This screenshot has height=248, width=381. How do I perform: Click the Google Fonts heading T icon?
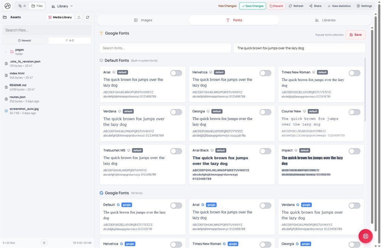(101, 33)
